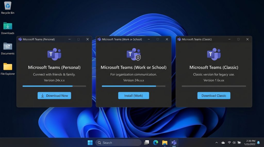Open the OneDrive cloud tray icon

[x=223, y=143]
